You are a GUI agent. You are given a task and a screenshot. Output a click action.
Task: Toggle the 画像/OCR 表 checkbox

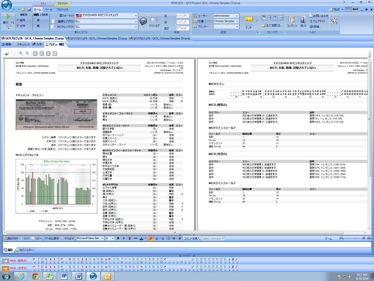click(35, 20)
